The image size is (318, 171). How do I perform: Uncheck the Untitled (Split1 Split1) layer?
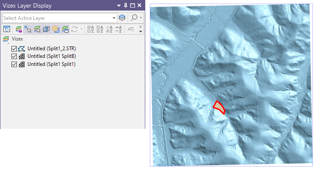pyautogui.click(x=14, y=65)
